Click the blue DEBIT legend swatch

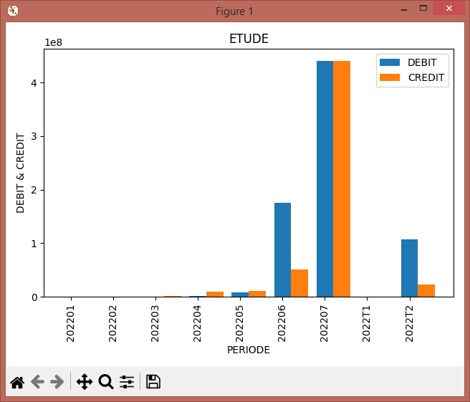389,62
